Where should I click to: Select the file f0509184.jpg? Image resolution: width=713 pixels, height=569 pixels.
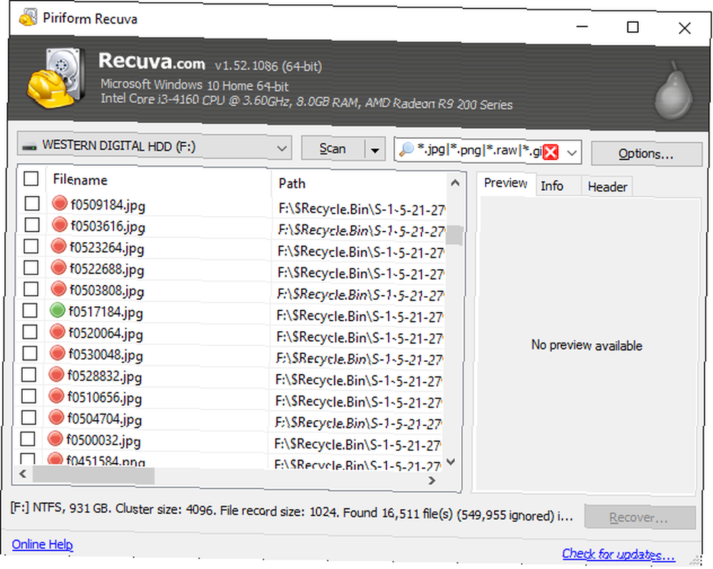point(108,205)
